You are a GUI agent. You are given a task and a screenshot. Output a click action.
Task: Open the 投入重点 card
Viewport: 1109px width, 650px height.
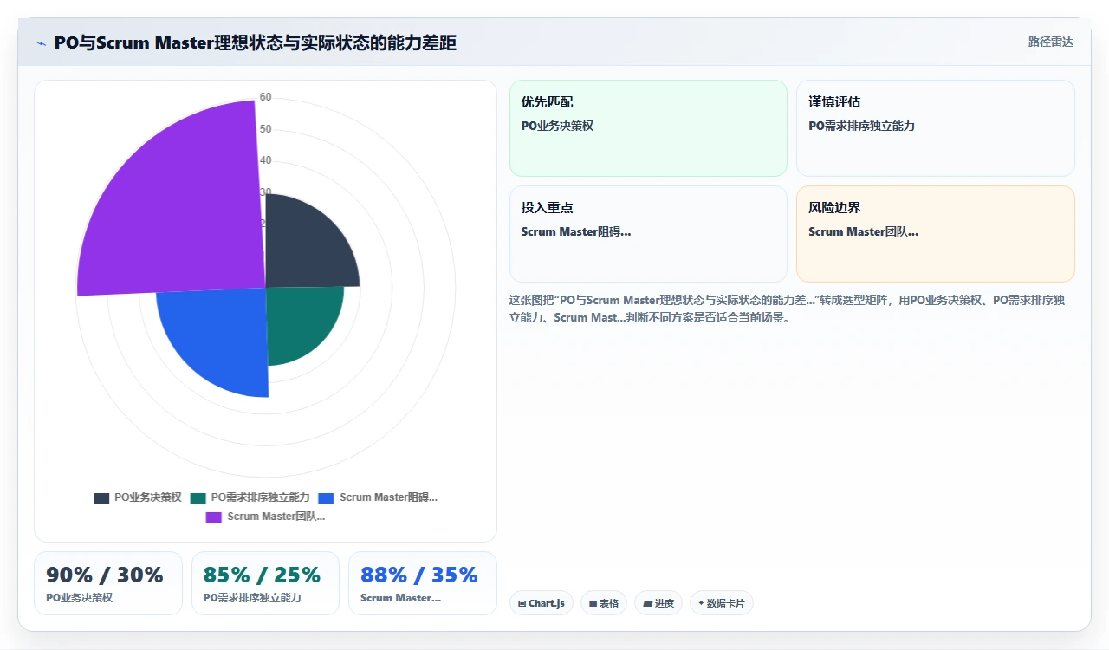coord(648,234)
